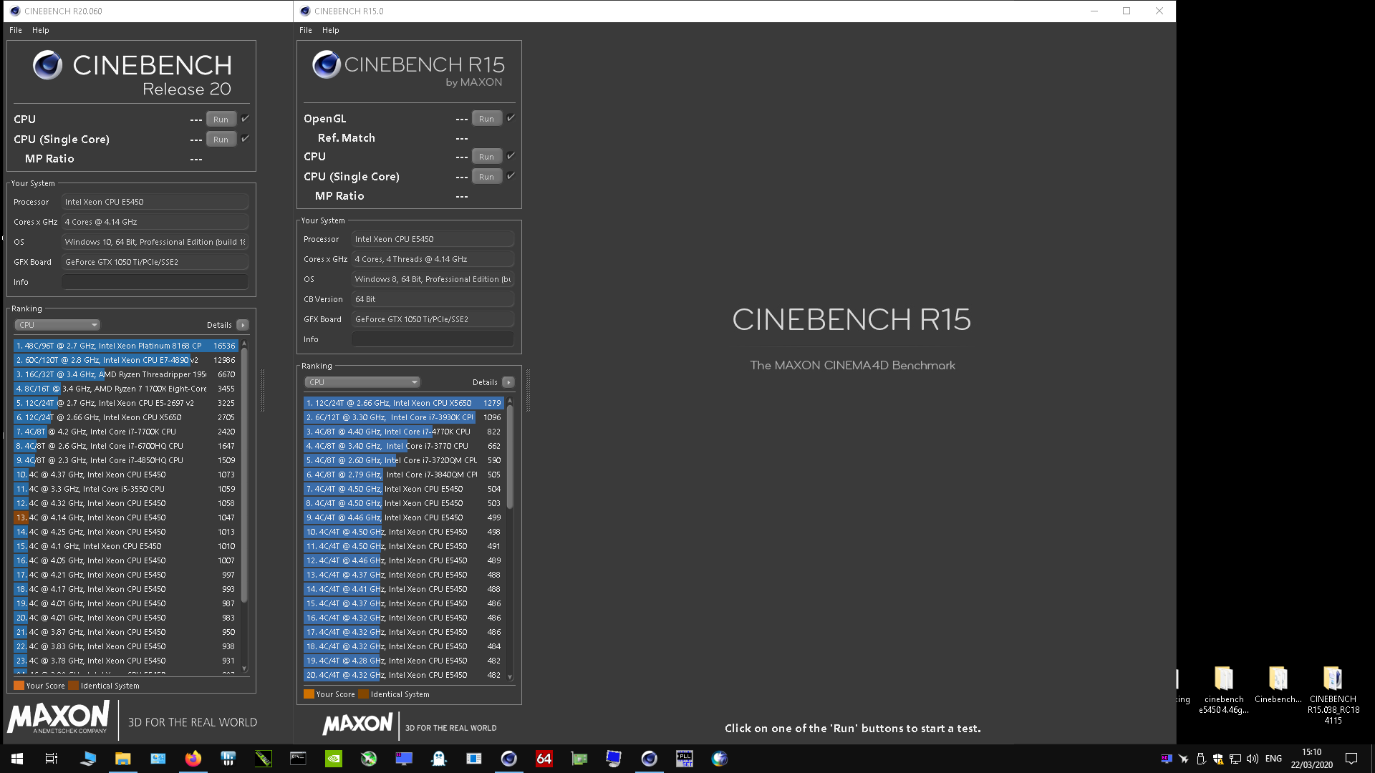Open the File menu in Cinebench R20
1375x773 pixels.
point(16,30)
